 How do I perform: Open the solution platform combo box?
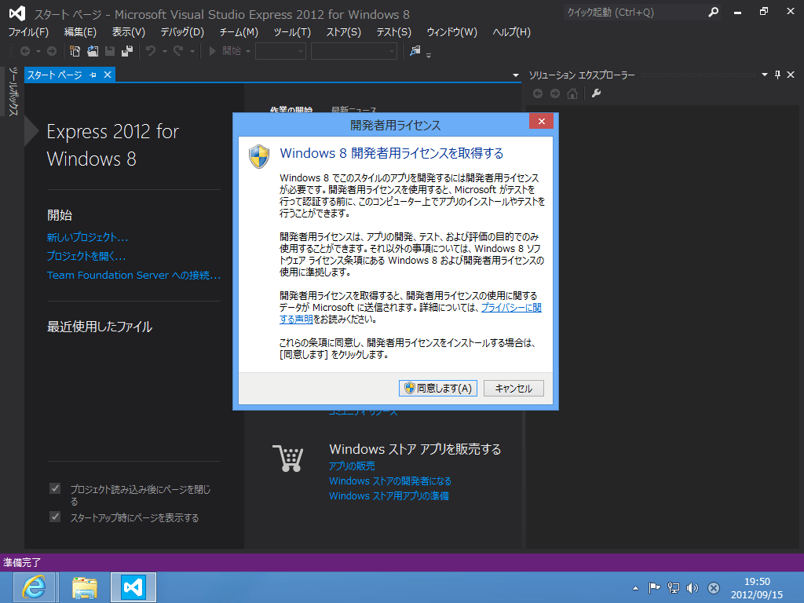pos(354,51)
